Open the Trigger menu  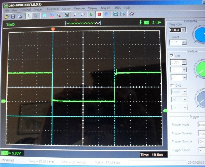coord(38,9)
